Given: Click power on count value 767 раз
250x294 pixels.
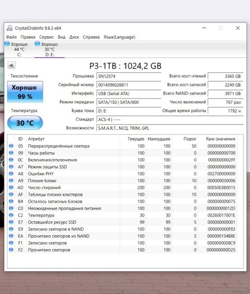Looking at the screenshot, I should (x=226, y=102).
